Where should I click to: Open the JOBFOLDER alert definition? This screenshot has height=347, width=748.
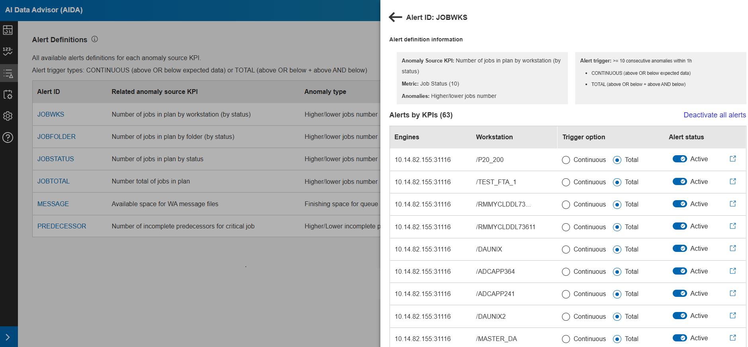click(57, 136)
